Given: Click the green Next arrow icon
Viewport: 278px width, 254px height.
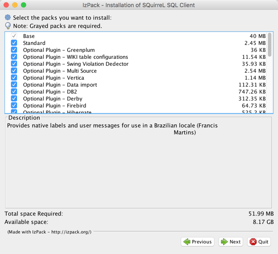Looking at the screenshot, I should point(224,241).
